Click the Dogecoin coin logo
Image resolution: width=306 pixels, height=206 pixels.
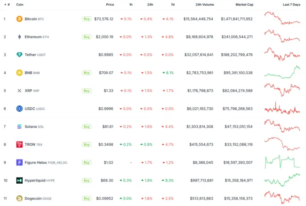pyautogui.click(x=19, y=199)
